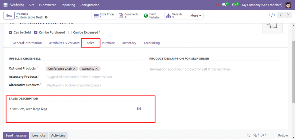Open company switcher My Company (San Francisco)
Image resolution: width=295 pixels, height=139 pixels.
coord(262,5)
